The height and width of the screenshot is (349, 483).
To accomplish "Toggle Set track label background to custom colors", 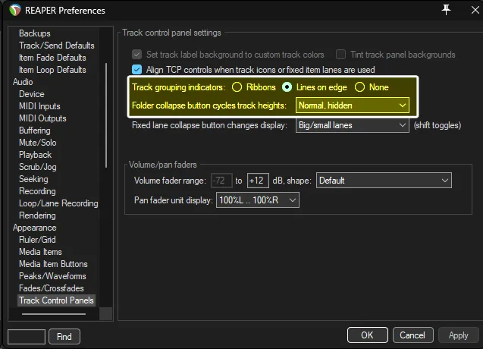I will tap(136, 55).
